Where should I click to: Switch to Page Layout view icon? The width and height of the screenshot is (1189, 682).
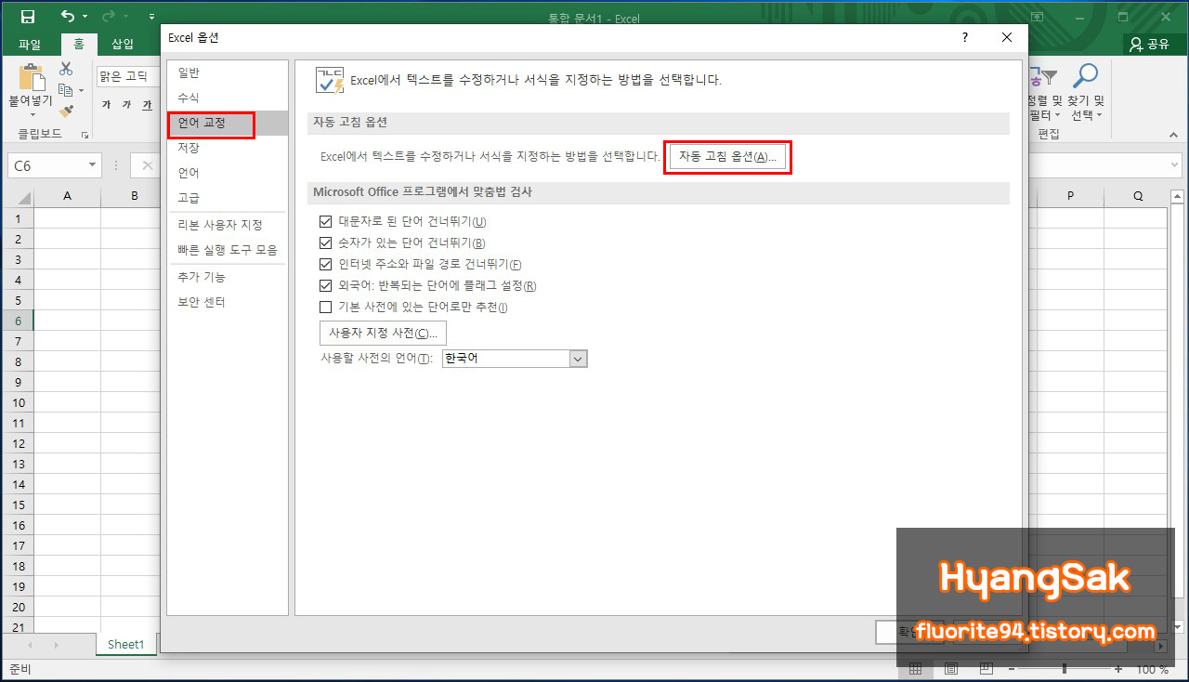951,669
